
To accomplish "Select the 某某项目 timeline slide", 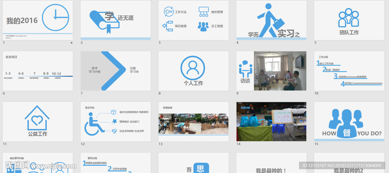I will (38, 71).
